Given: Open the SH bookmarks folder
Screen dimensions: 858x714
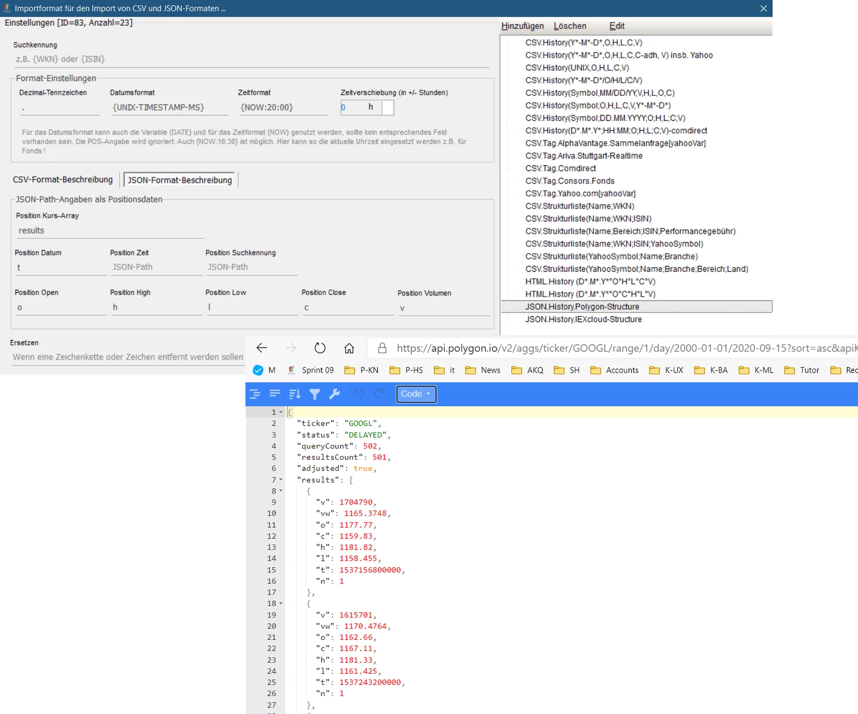Looking at the screenshot, I should pyautogui.click(x=567, y=370).
